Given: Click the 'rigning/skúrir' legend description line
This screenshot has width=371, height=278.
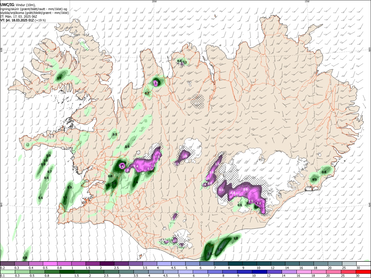Looking at the screenshot, I should [x=34, y=9].
